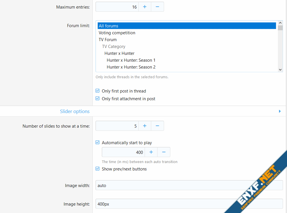Choose Hunter x Hunter: Season 1 forum
The image size is (287, 213).
pos(131,60)
